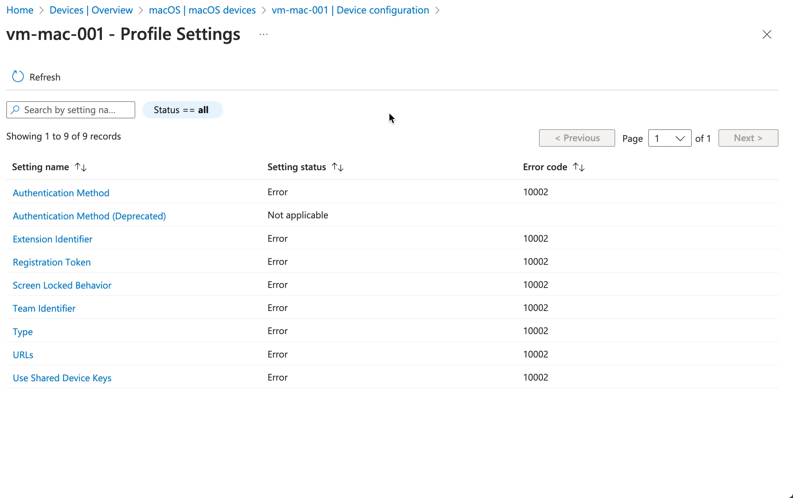Open the Type setting
The image size is (793, 498).
[23, 331]
